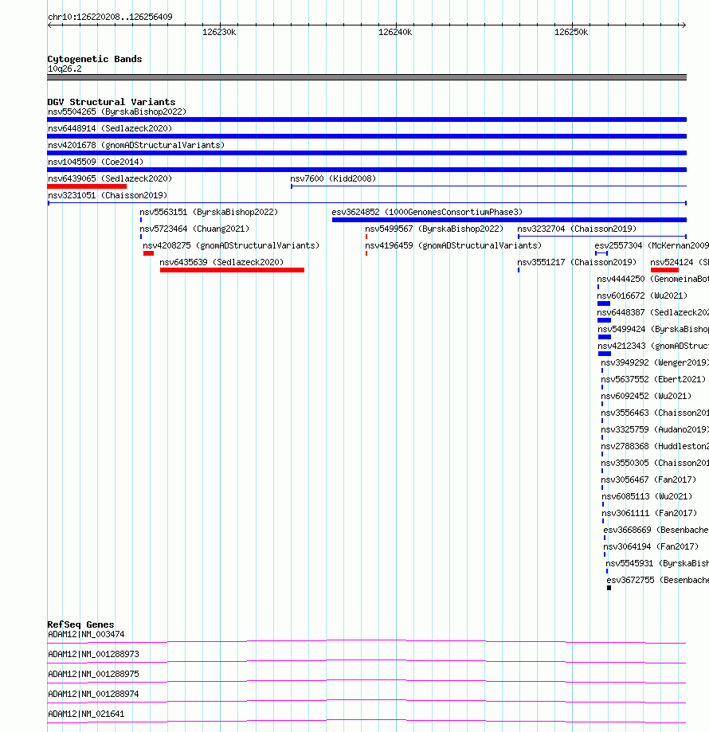
Task: Open the nsv4201678 gnomADStructuralVariants label
Action: coord(136,145)
